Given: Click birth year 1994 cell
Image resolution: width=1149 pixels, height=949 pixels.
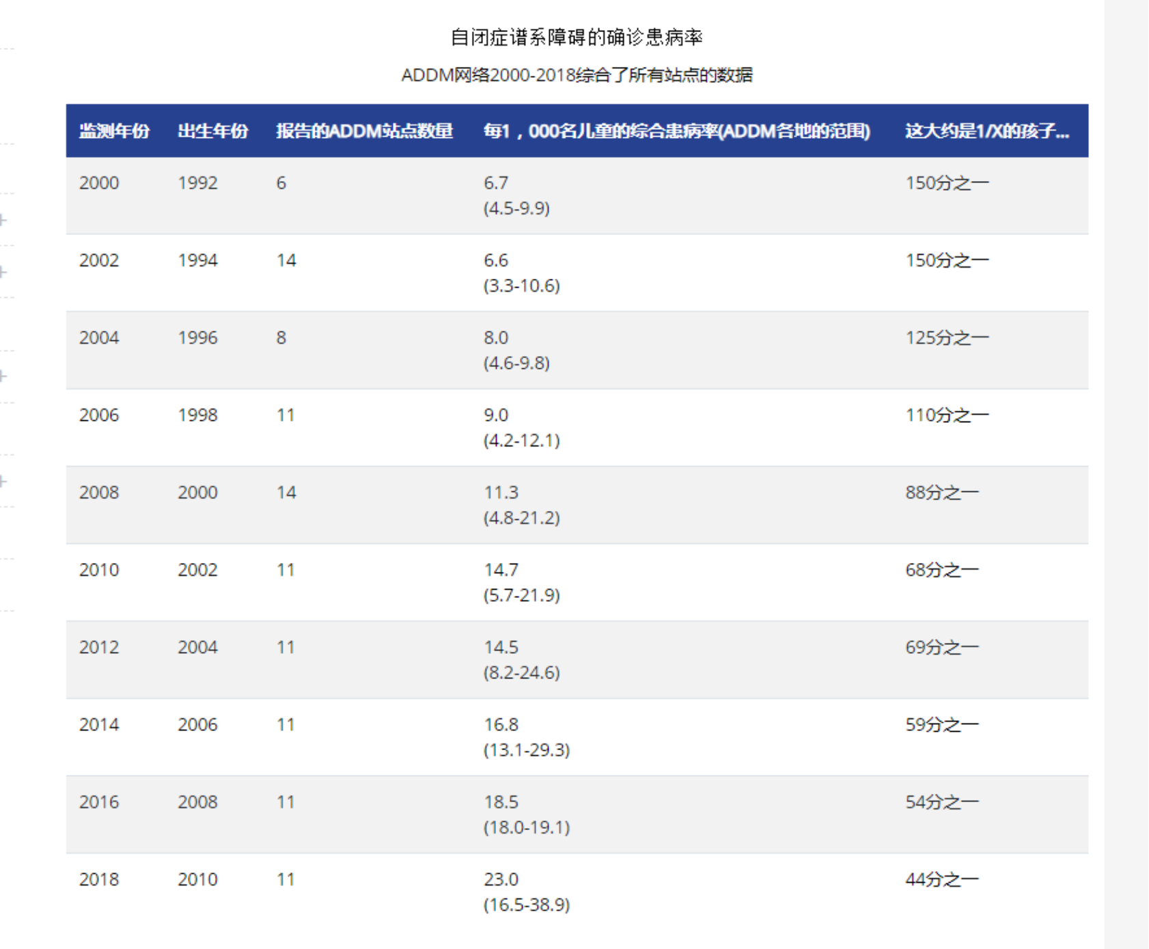Looking at the screenshot, I should [x=197, y=260].
